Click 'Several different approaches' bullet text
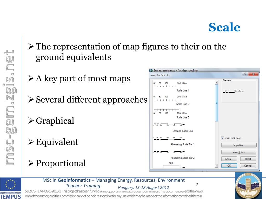The image size is (266, 199). click(x=91, y=99)
